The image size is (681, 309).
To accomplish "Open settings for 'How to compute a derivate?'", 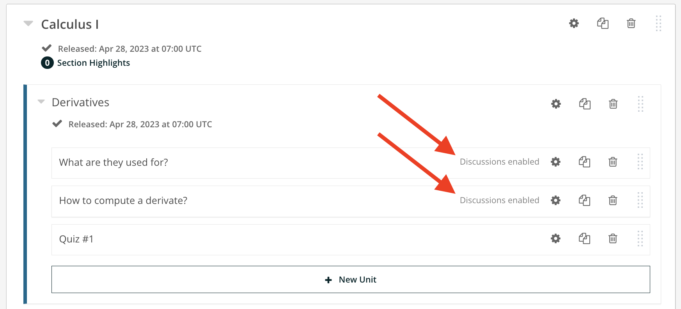I will 555,200.
